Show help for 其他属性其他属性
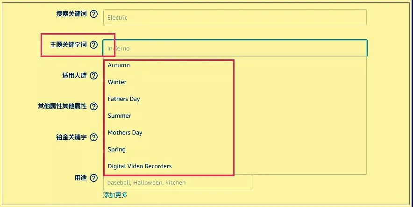The height and width of the screenshot is (207, 413). click(93, 107)
